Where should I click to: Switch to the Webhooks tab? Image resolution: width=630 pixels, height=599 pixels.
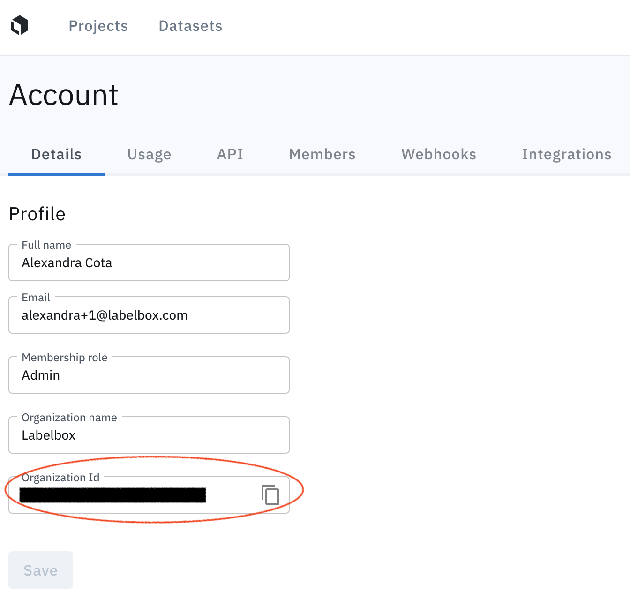coord(439,154)
